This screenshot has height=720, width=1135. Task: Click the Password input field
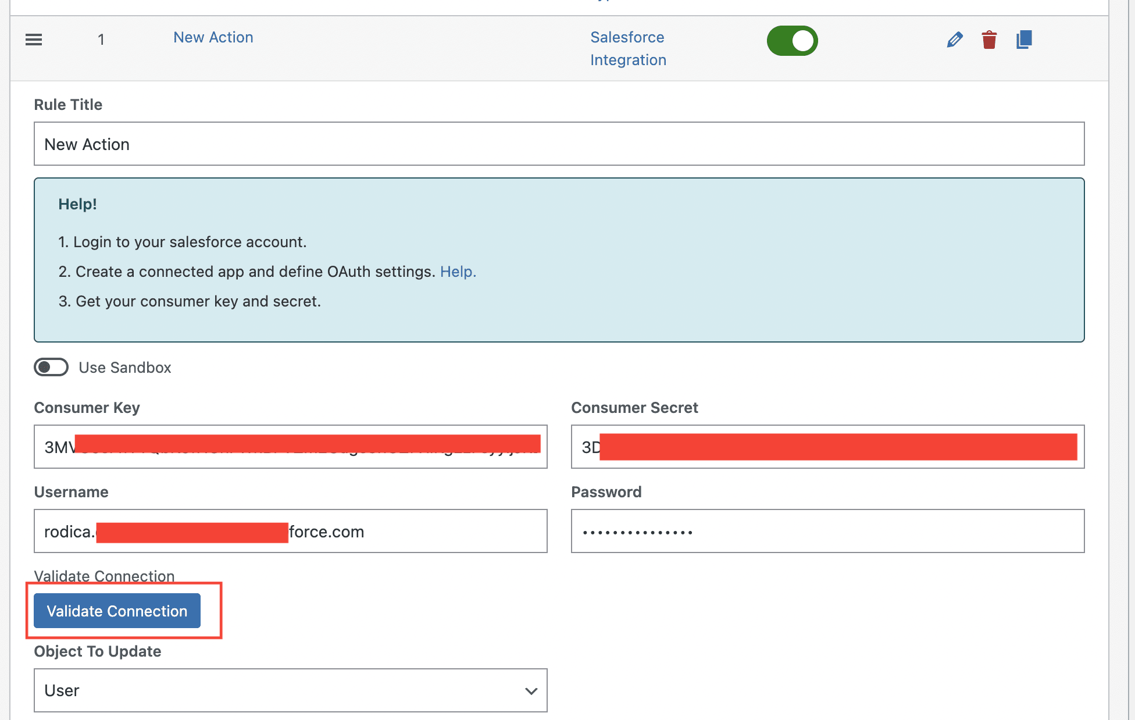click(x=827, y=531)
